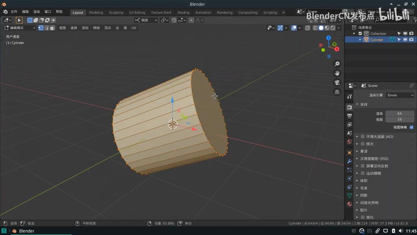Viewport: 417px width, 235px height.
Task: Open the 顶点 menu
Action: [108, 28]
